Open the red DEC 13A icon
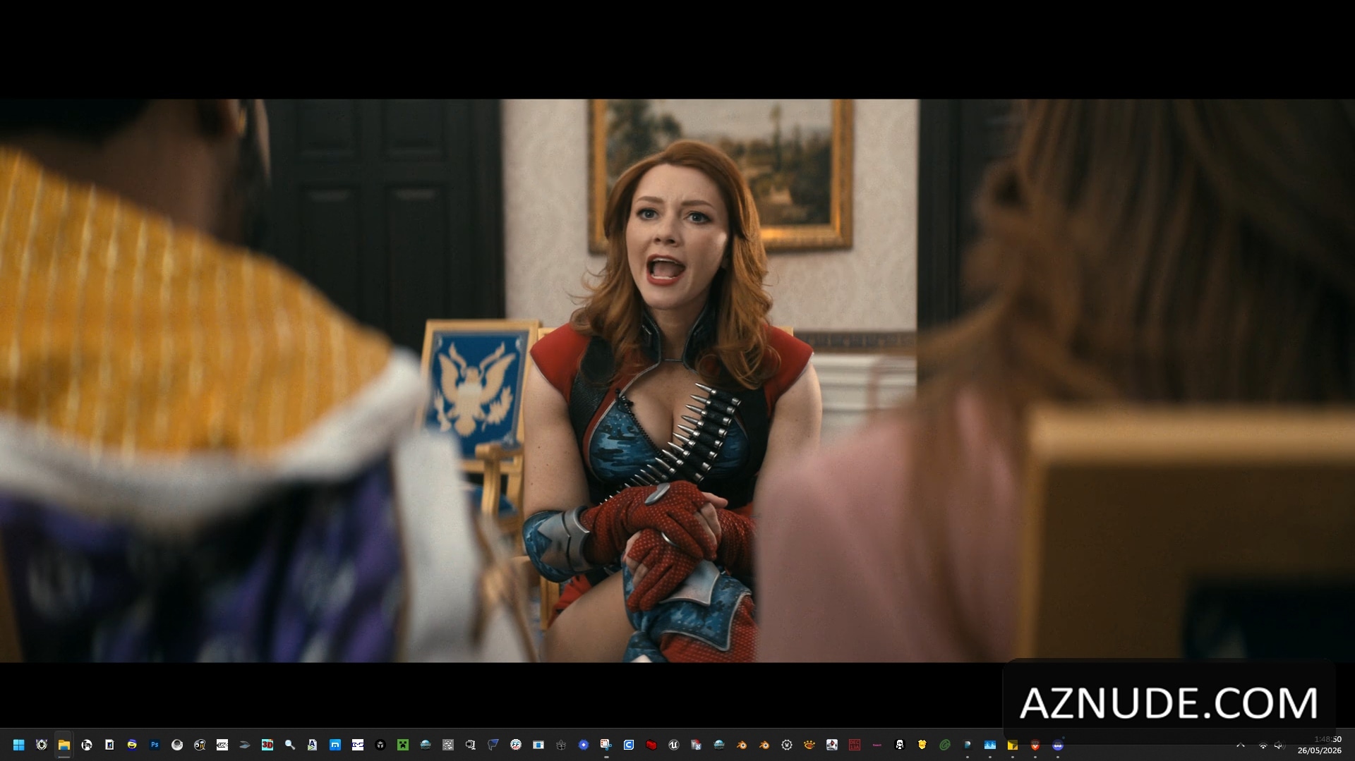Viewport: 1355px width, 761px height. tap(855, 745)
